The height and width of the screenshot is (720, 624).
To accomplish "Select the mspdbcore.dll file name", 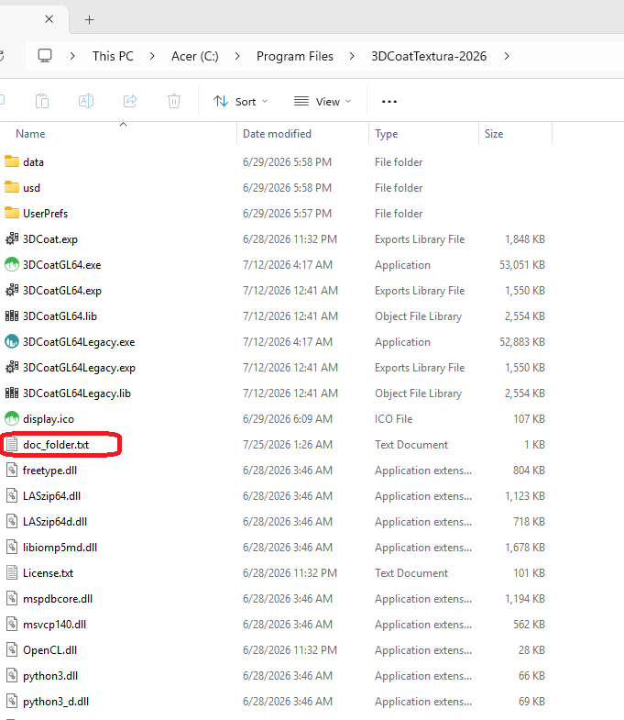I will (58, 599).
